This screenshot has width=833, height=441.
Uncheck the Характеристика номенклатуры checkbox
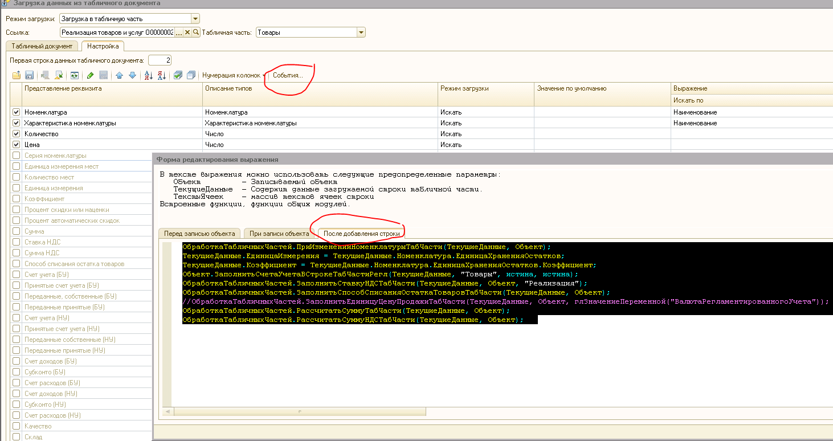(x=16, y=123)
